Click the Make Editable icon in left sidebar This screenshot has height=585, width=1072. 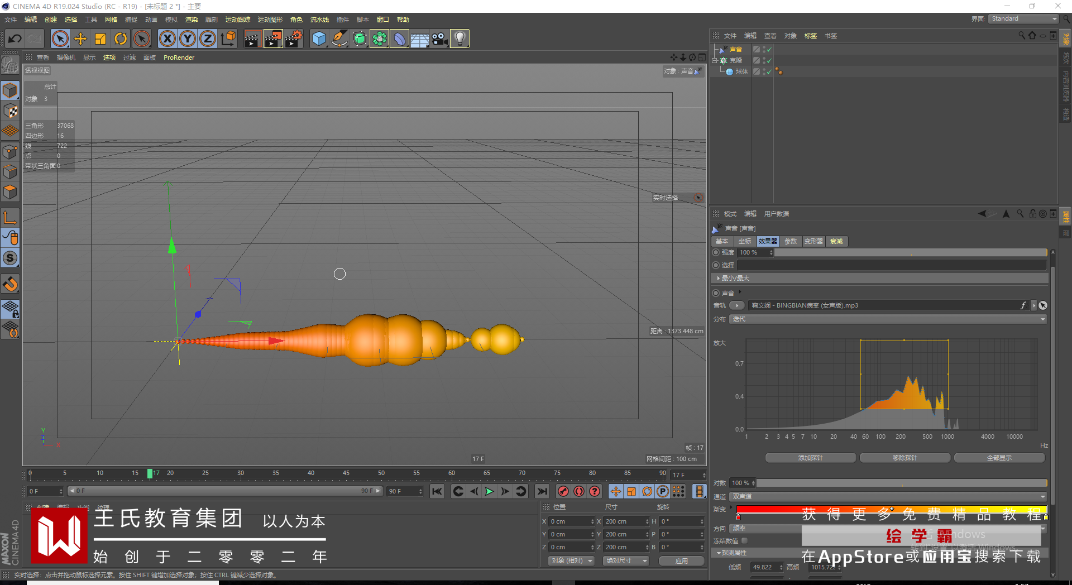click(x=10, y=65)
